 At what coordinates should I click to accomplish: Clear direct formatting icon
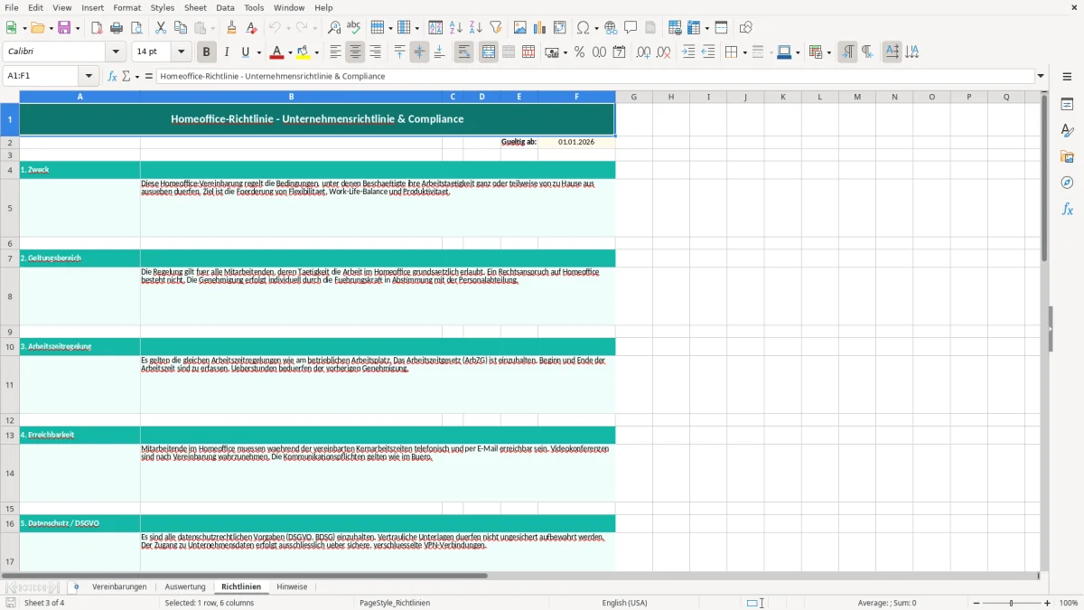point(252,28)
